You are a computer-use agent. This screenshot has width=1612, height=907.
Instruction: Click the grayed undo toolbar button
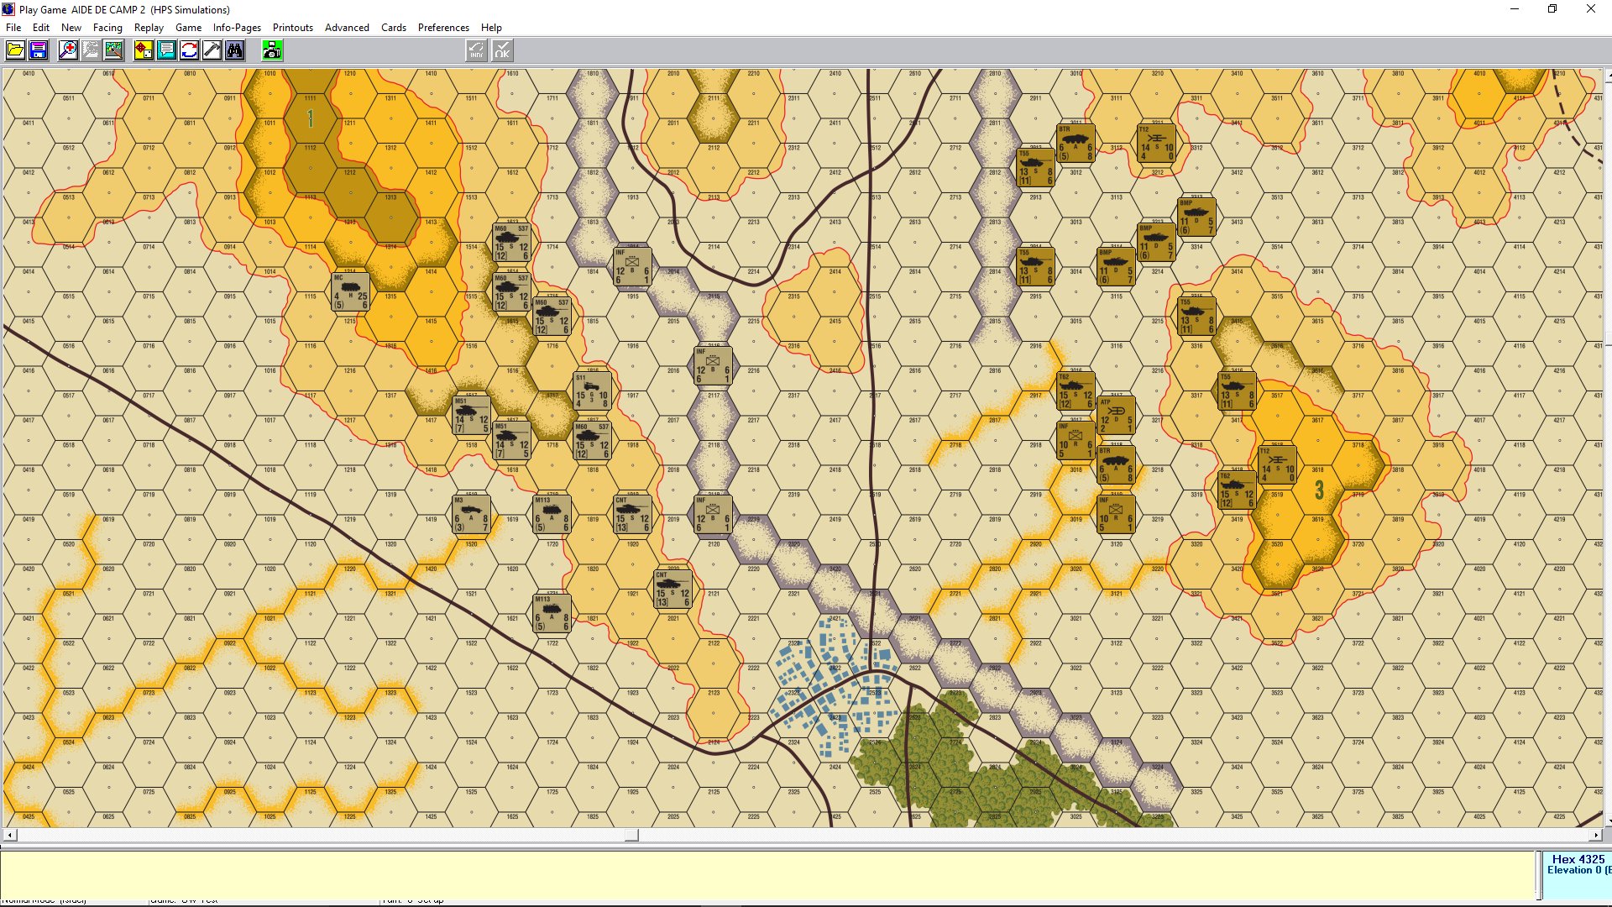(476, 50)
